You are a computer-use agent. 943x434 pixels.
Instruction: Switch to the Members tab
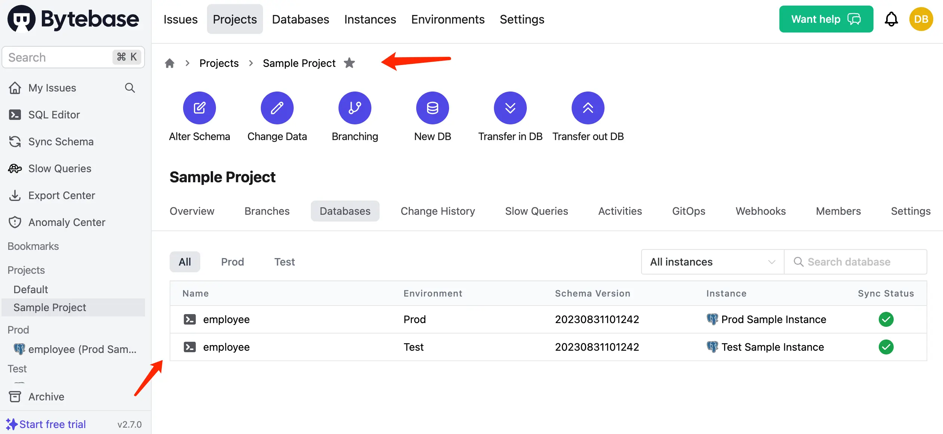(x=838, y=211)
